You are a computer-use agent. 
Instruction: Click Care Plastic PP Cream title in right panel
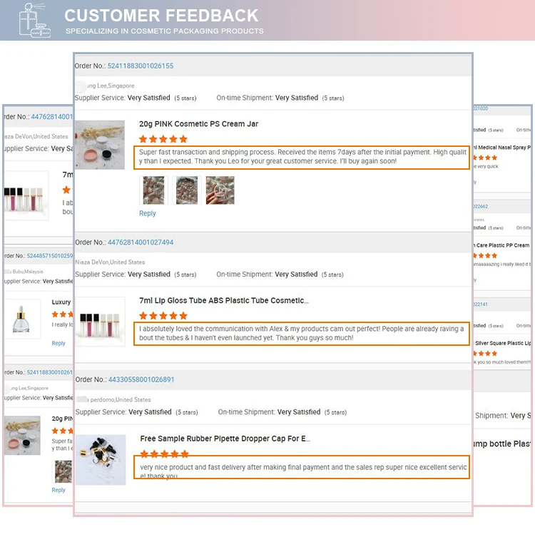pos(501,245)
